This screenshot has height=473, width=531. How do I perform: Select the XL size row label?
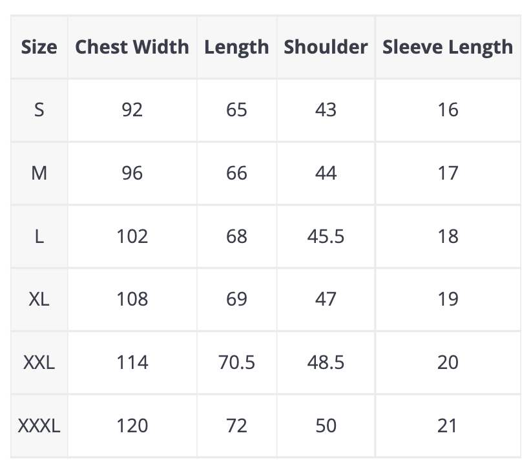pyautogui.click(x=39, y=299)
